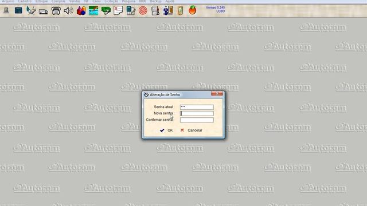Click the green money bills icon
367x206 pixels.
coord(106,10)
